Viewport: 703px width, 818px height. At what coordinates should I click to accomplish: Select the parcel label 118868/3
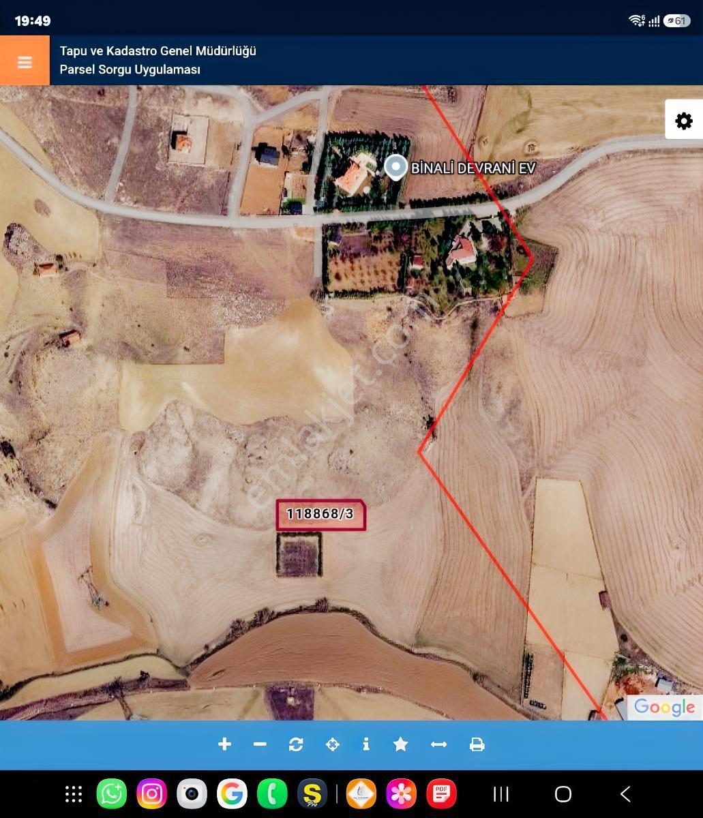(320, 515)
